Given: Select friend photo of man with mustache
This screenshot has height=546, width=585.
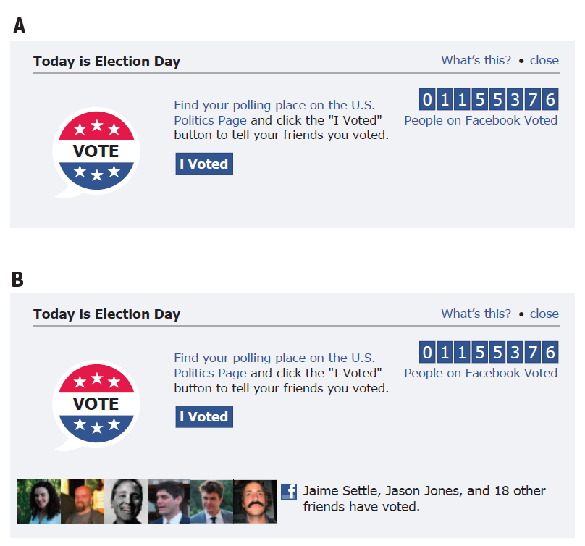Looking at the screenshot, I should [255, 501].
